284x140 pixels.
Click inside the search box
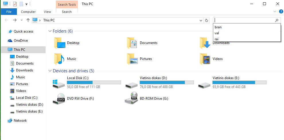pos(244,20)
